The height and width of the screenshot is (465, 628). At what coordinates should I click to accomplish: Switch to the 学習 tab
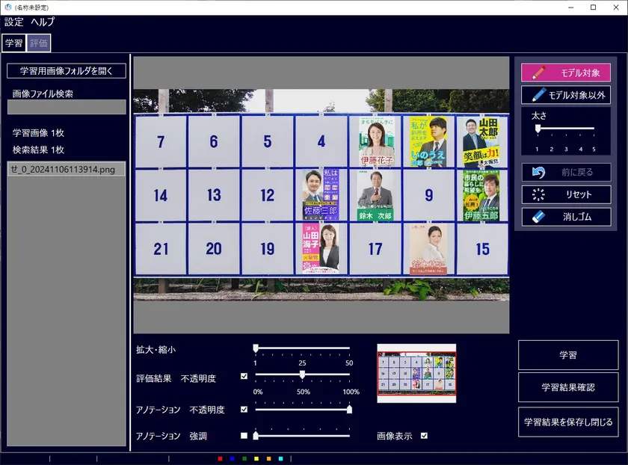click(13, 43)
